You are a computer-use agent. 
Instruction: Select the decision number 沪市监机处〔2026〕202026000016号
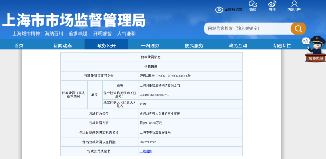pyautogui.click(x=165, y=76)
